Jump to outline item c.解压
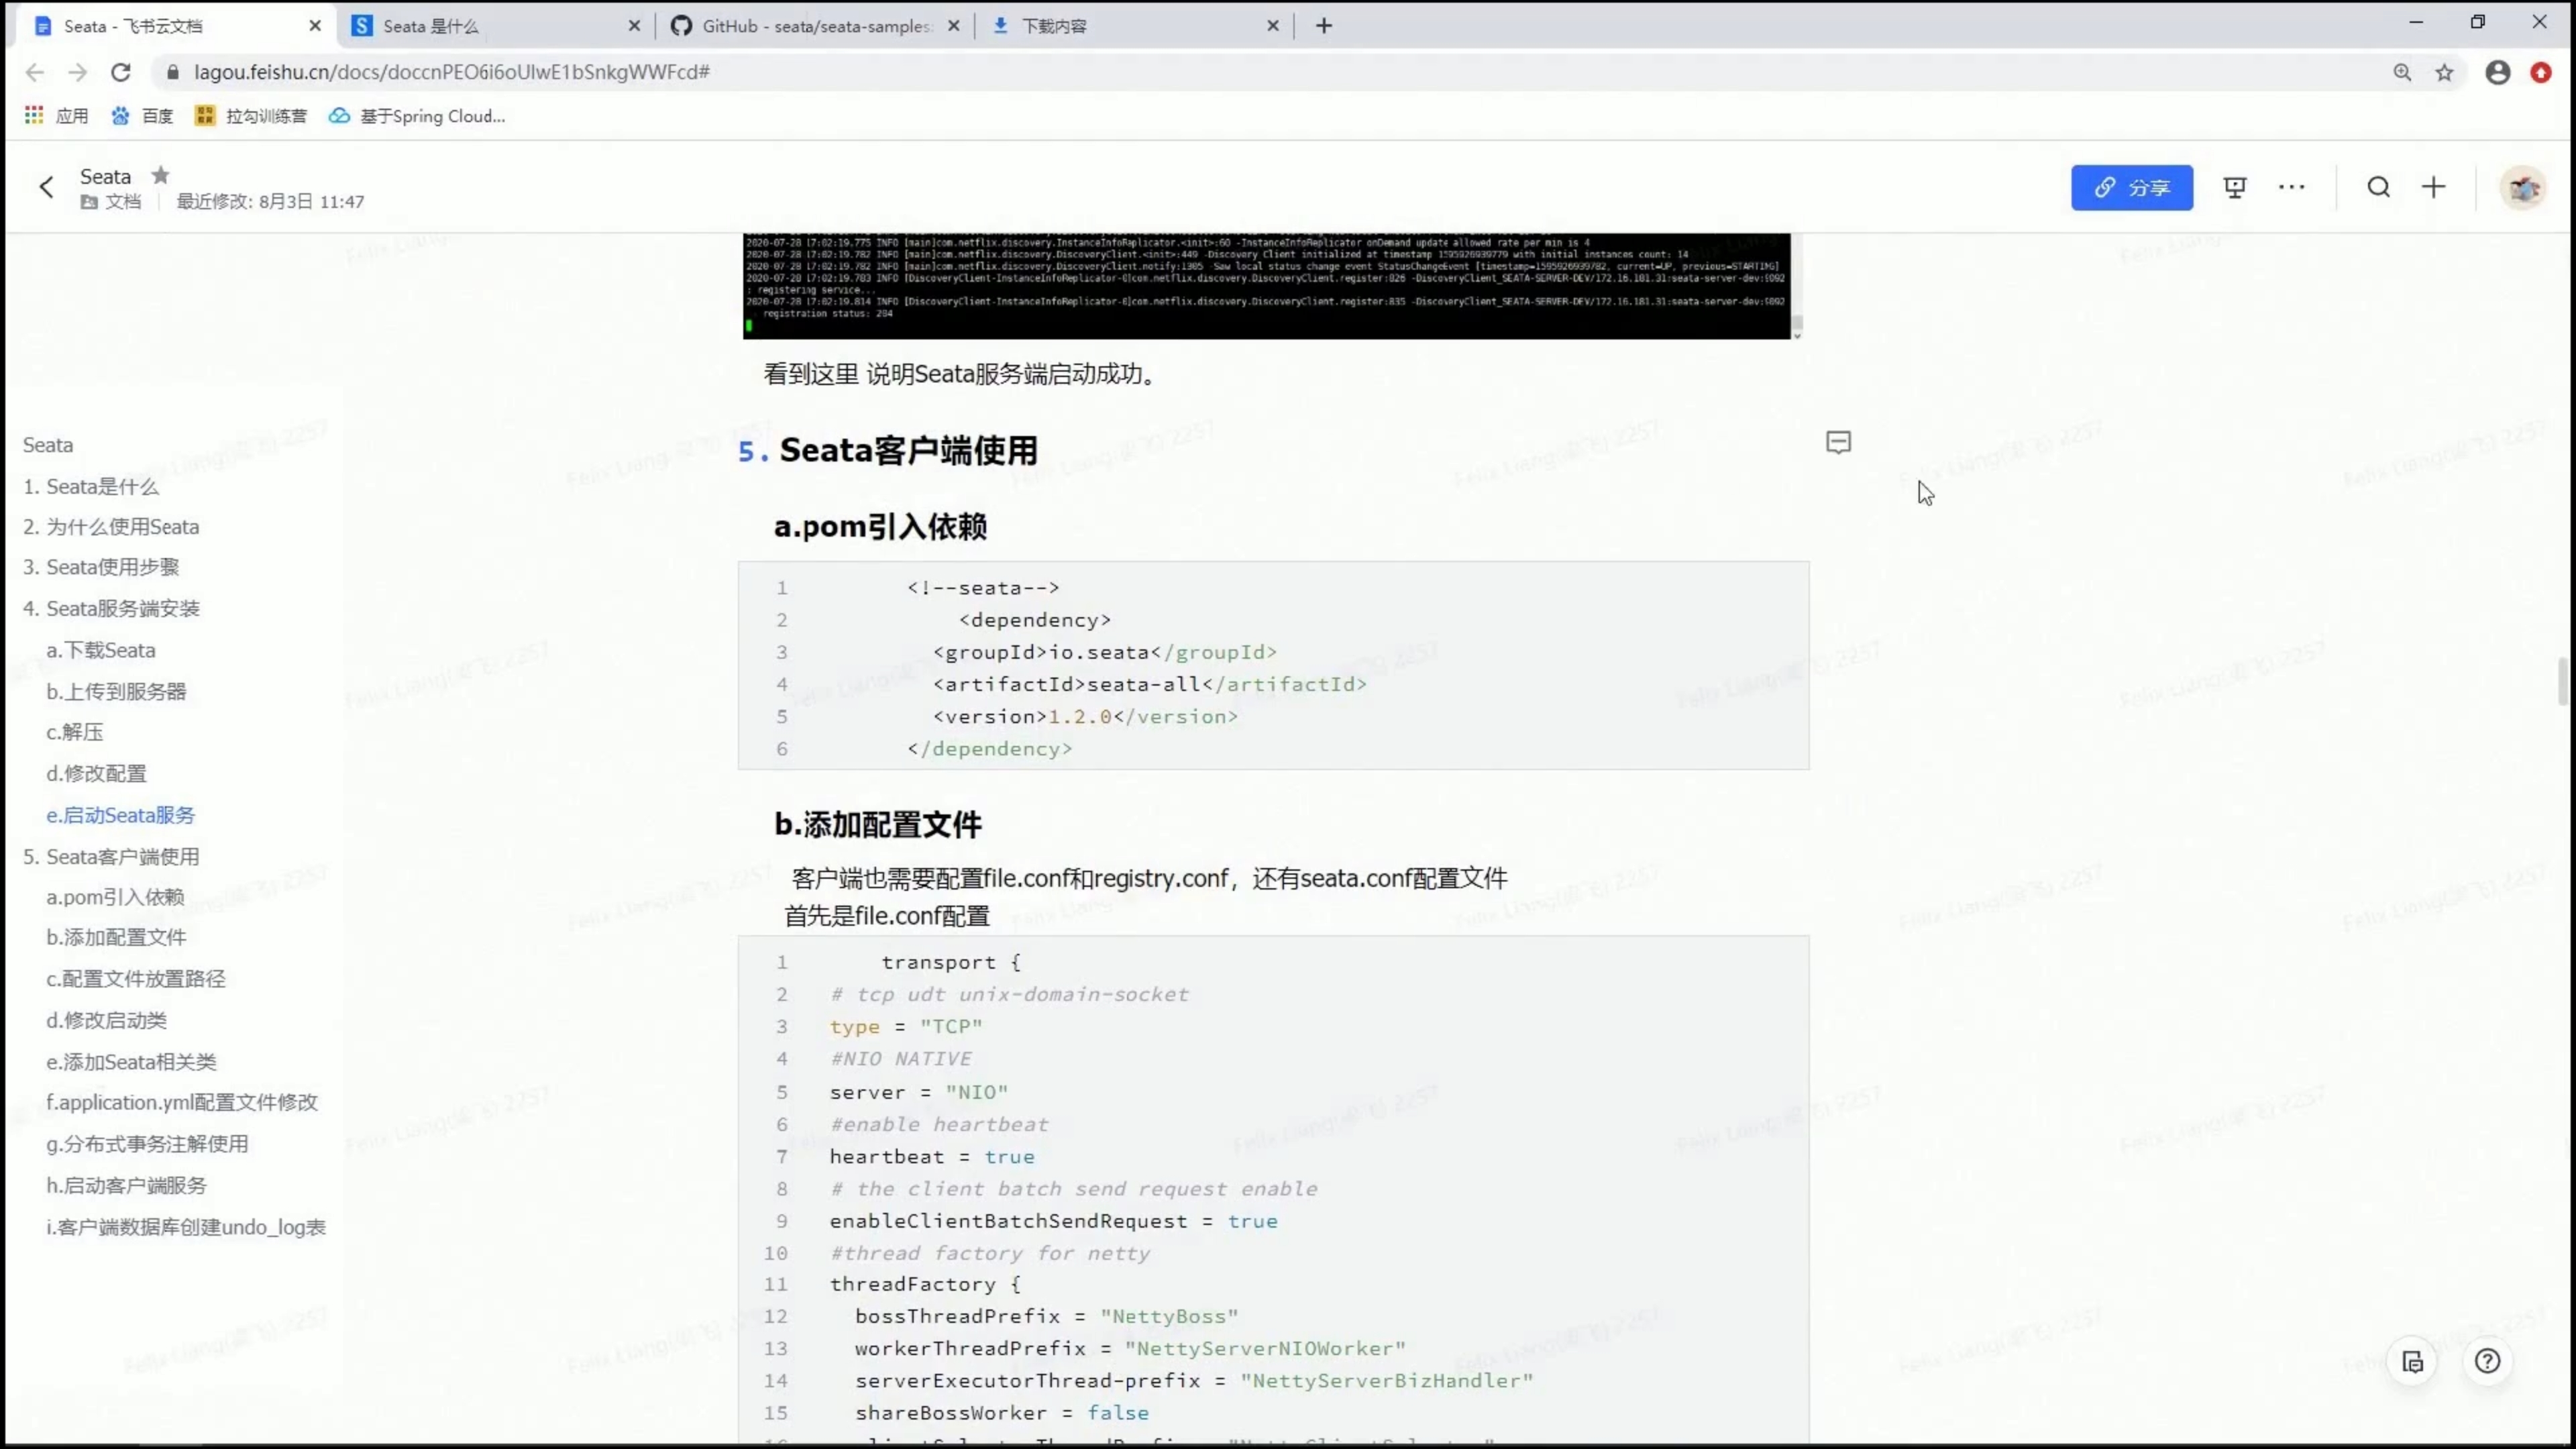Viewport: 2576px width, 1449px height. tap(75, 732)
